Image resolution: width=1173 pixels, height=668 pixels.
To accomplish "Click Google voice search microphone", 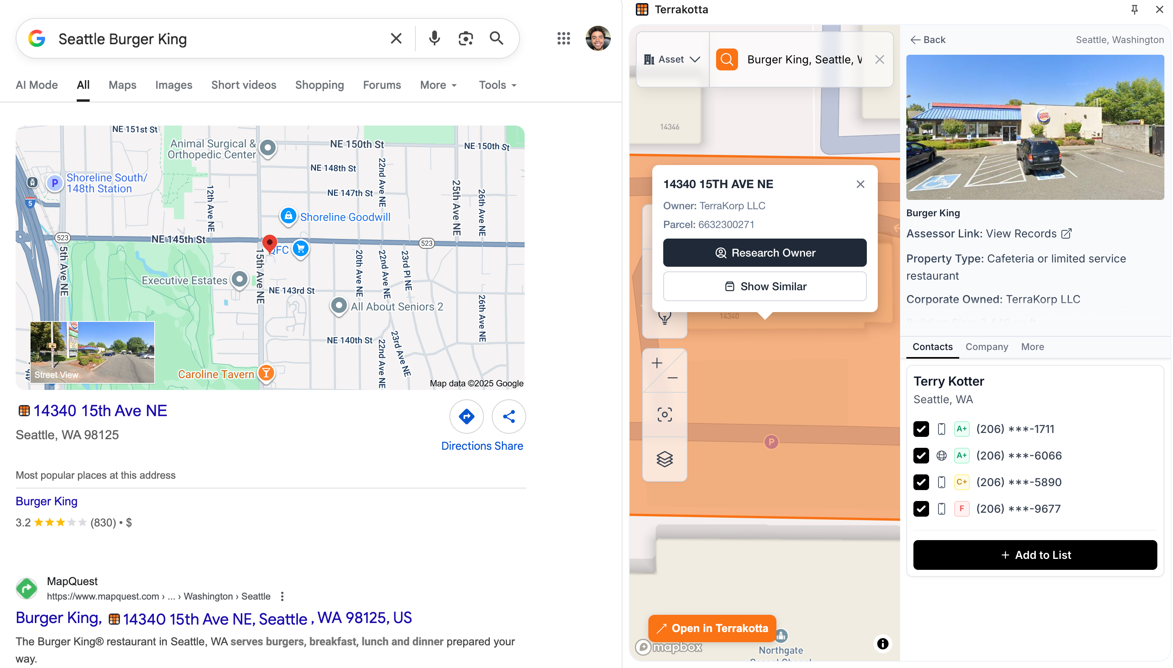I will click(434, 39).
